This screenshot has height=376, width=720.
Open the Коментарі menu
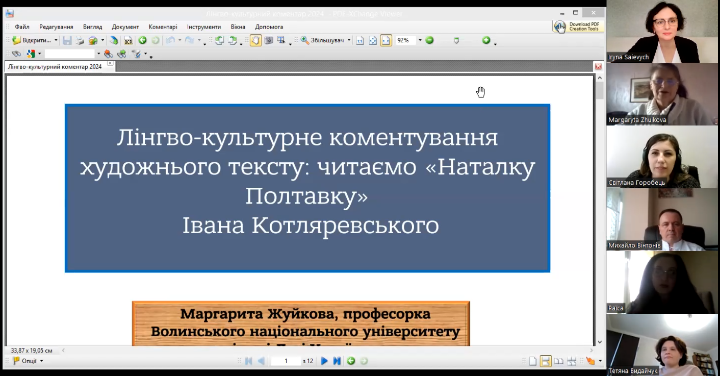tap(163, 27)
